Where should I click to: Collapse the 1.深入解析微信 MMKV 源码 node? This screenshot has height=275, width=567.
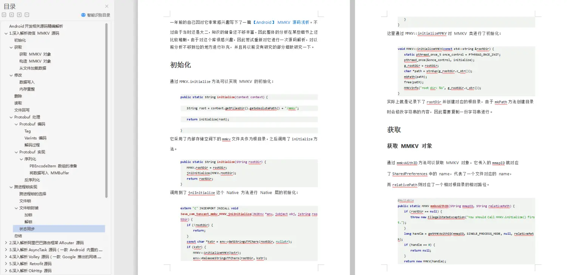pyautogui.click(x=6, y=33)
